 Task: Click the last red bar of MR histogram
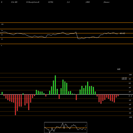click(x=118, y=95)
